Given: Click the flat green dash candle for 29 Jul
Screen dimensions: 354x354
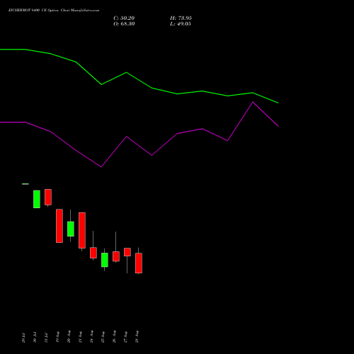Looking at the screenshot, I should point(25,184).
